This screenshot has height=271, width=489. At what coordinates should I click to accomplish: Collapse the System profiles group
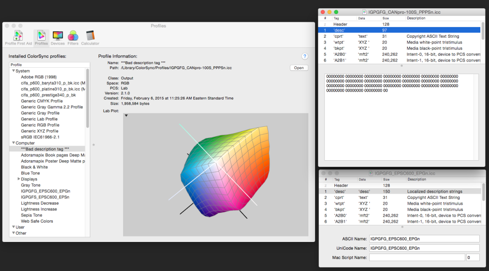click(14, 71)
